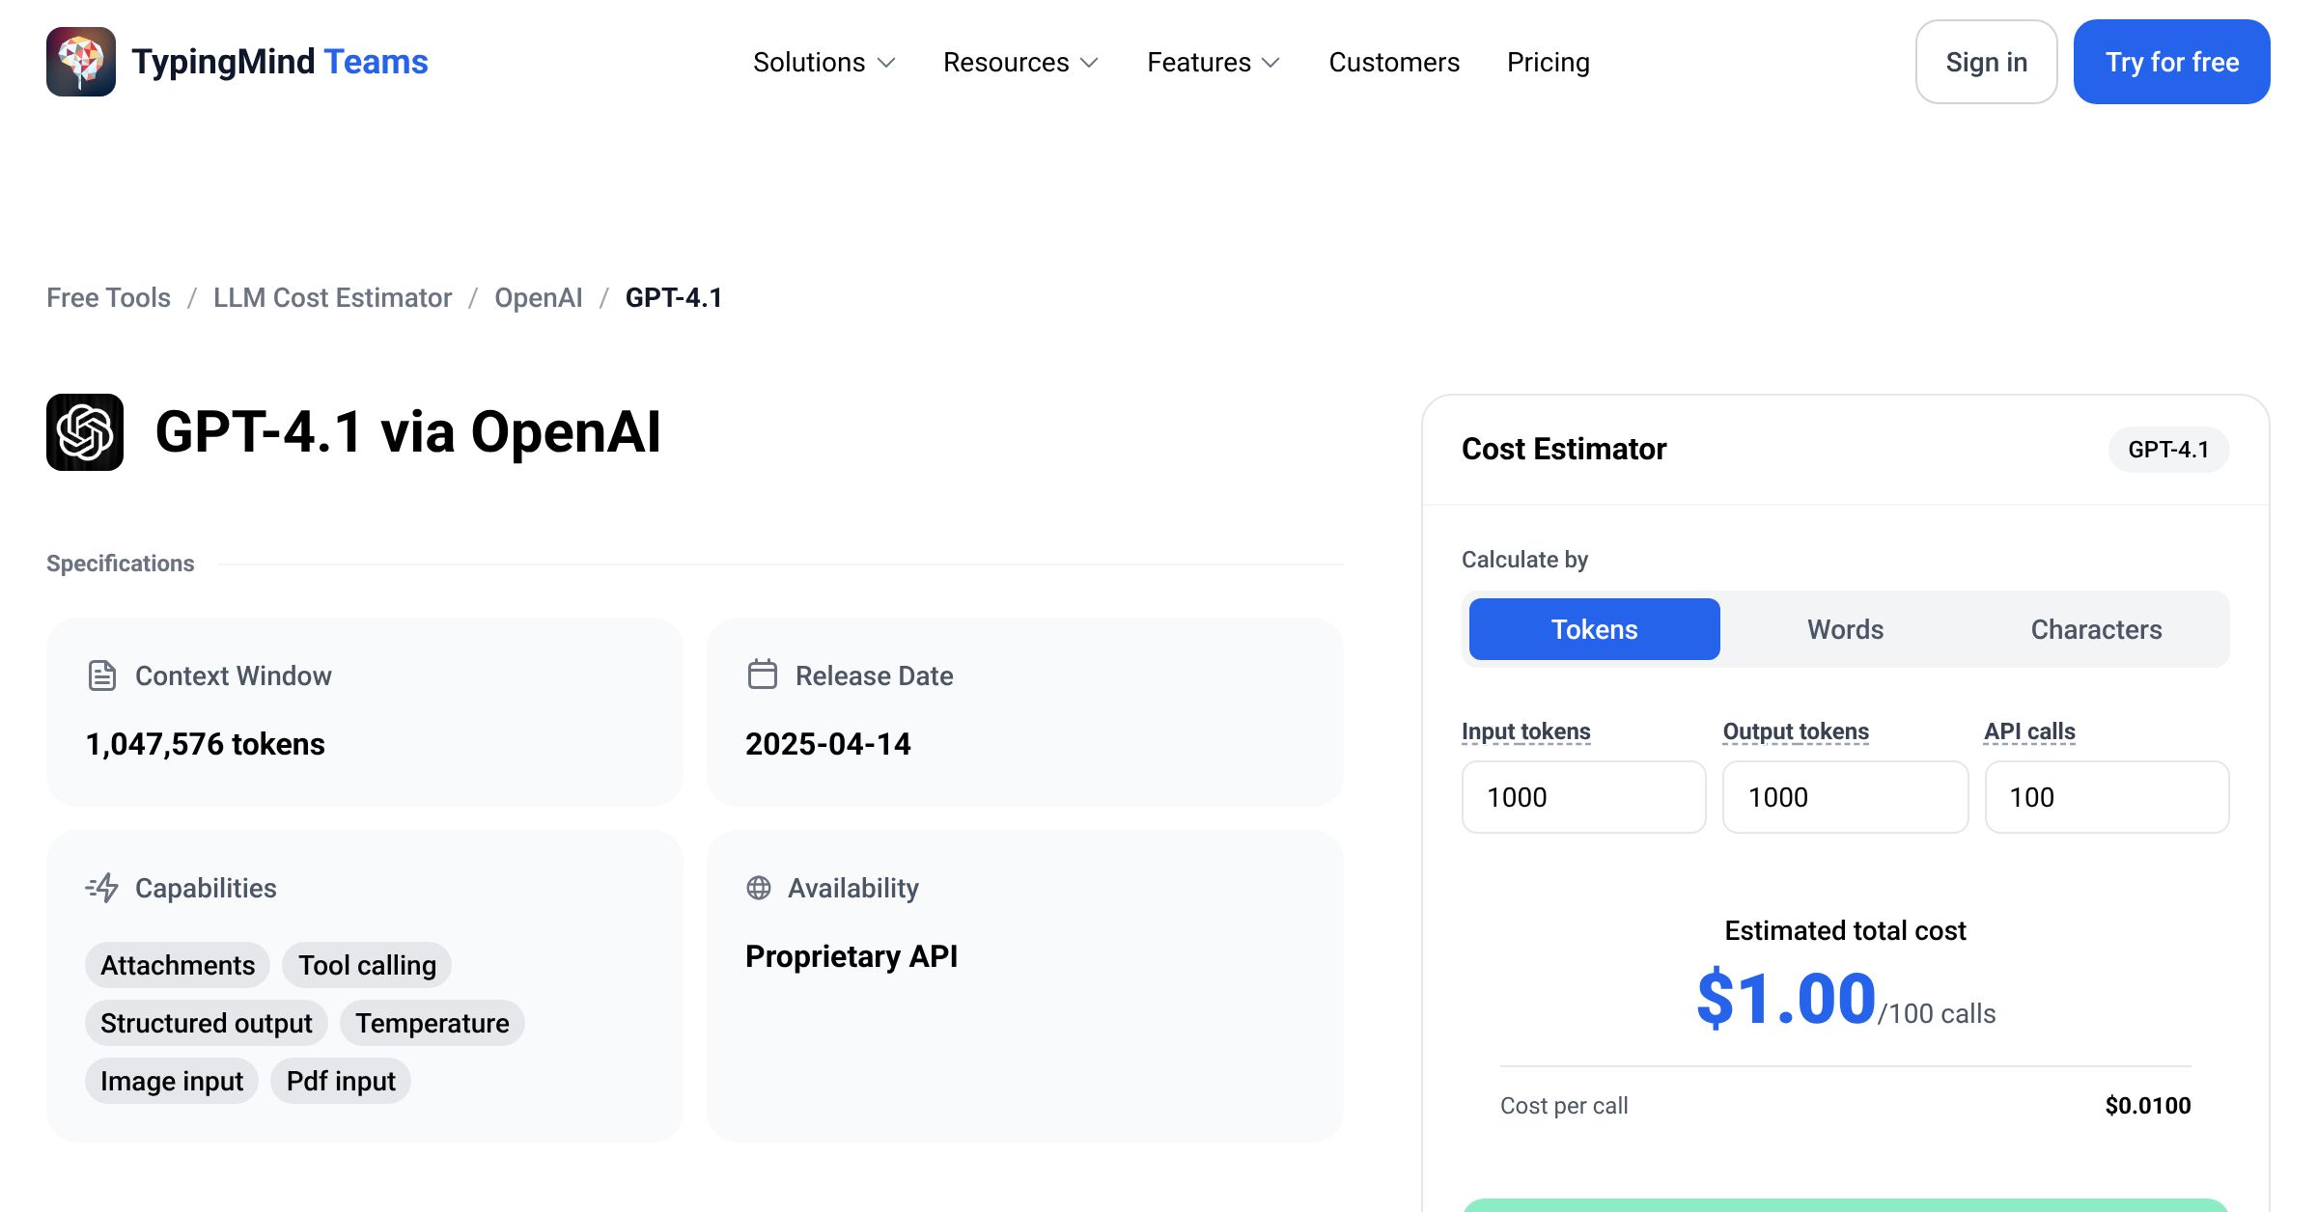Image resolution: width=2317 pixels, height=1212 pixels.
Task: Click the Temperature capability tag
Action: tap(433, 1023)
